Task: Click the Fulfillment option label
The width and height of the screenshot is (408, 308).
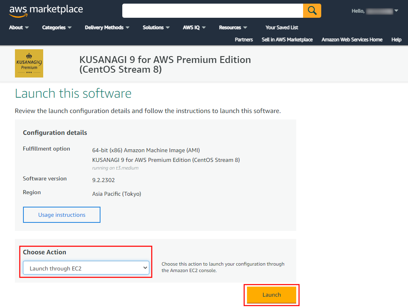Action: coord(46,149)
